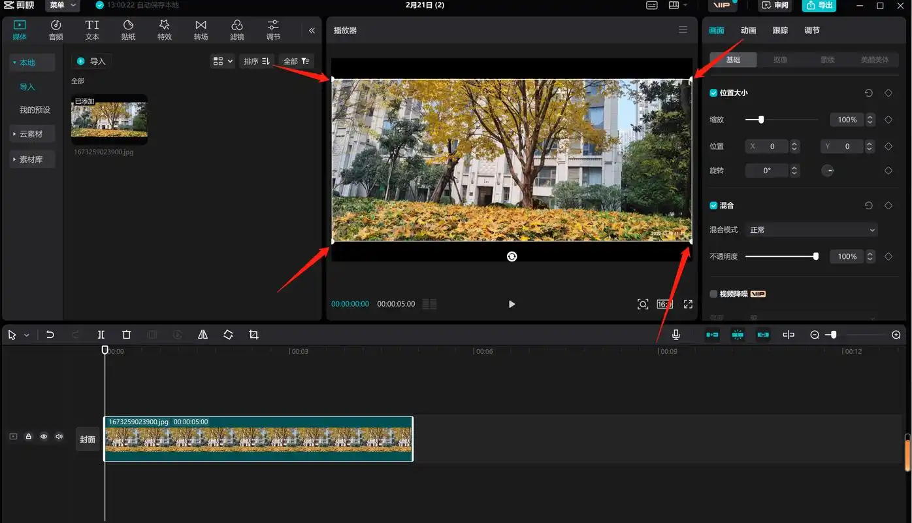The width and height of the screenshot is (912, 523).
Task: Open the 菜单 dropdown menu
Action: 63,5
